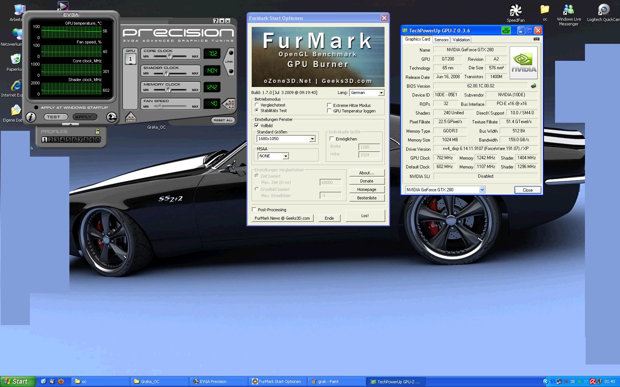This screenshot has width=620, height=387.
Task: Click the Homepage button in FurMark
Action: pyautogui.click(x=367, y=189)
